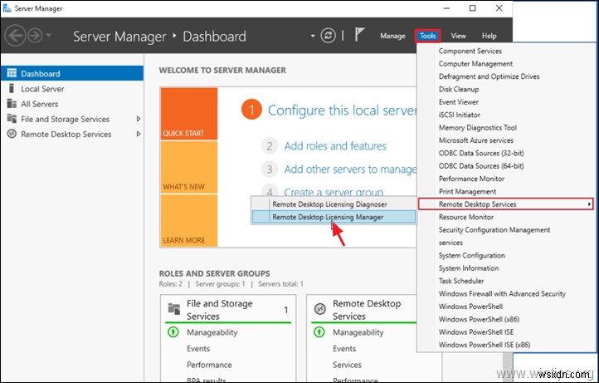Expand Remote Desktop Services sidebar arrow
This screenshot has width=599, height=383.
[139, 134]
